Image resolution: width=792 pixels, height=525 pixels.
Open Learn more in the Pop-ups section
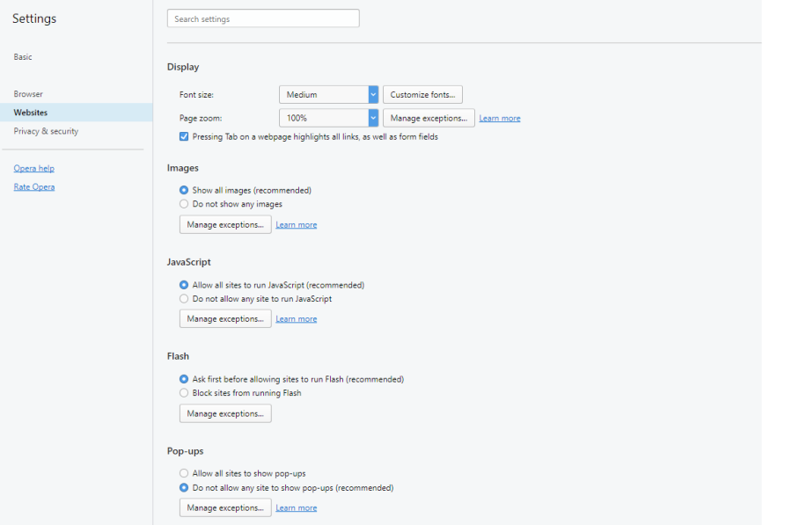point(297,507)
